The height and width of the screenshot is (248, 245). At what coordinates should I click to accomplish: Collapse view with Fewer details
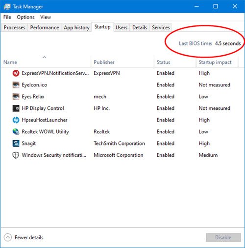pyautogui.click(x=24, y=237)
